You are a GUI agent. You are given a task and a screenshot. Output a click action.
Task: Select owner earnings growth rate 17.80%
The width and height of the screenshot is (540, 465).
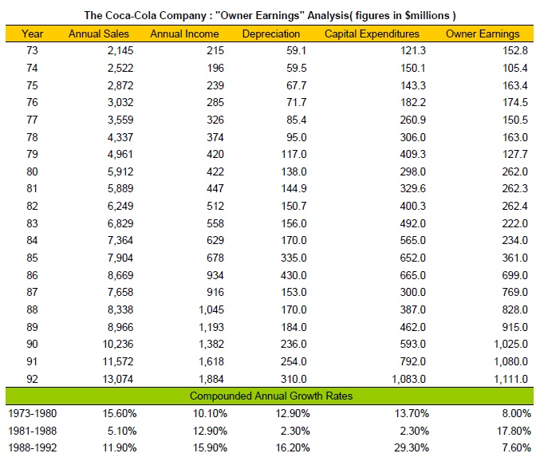pos(514,431)
